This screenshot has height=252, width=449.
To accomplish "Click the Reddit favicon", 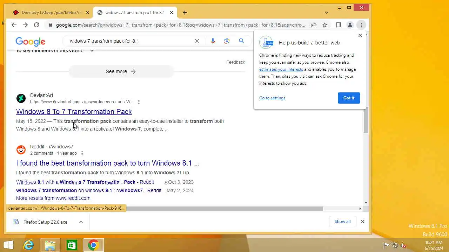I will [21, 150].
